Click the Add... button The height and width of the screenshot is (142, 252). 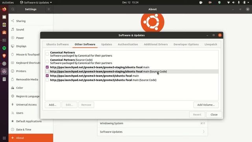point(52,105)
